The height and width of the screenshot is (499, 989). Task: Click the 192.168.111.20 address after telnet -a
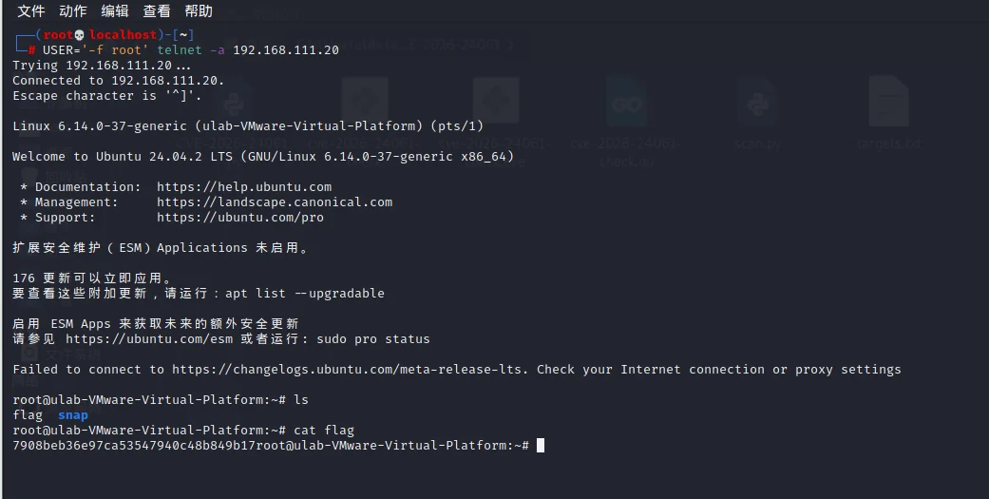(x=286, y=49)
